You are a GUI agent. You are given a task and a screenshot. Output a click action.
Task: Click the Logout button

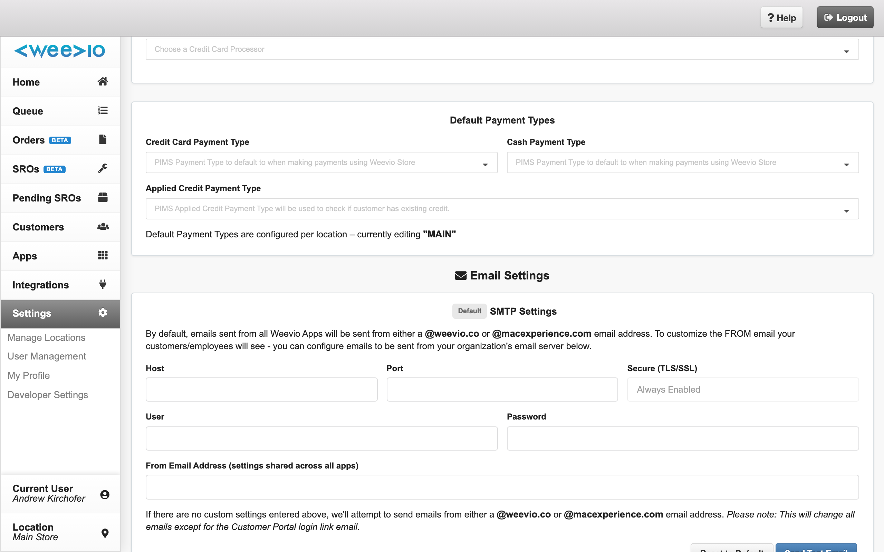(845, 18)
